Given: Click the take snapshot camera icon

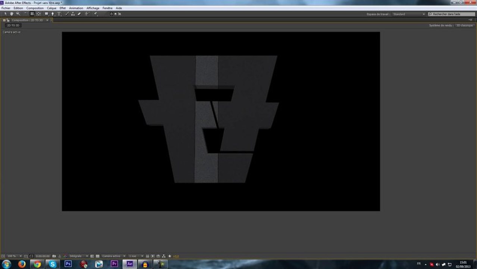Looking at the screenshot, I should tap(54, 256).
